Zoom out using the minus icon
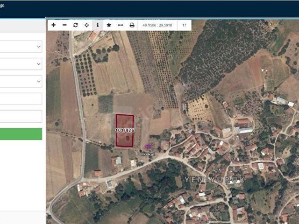This screenshot has width=299, height=224. (64, 25)
